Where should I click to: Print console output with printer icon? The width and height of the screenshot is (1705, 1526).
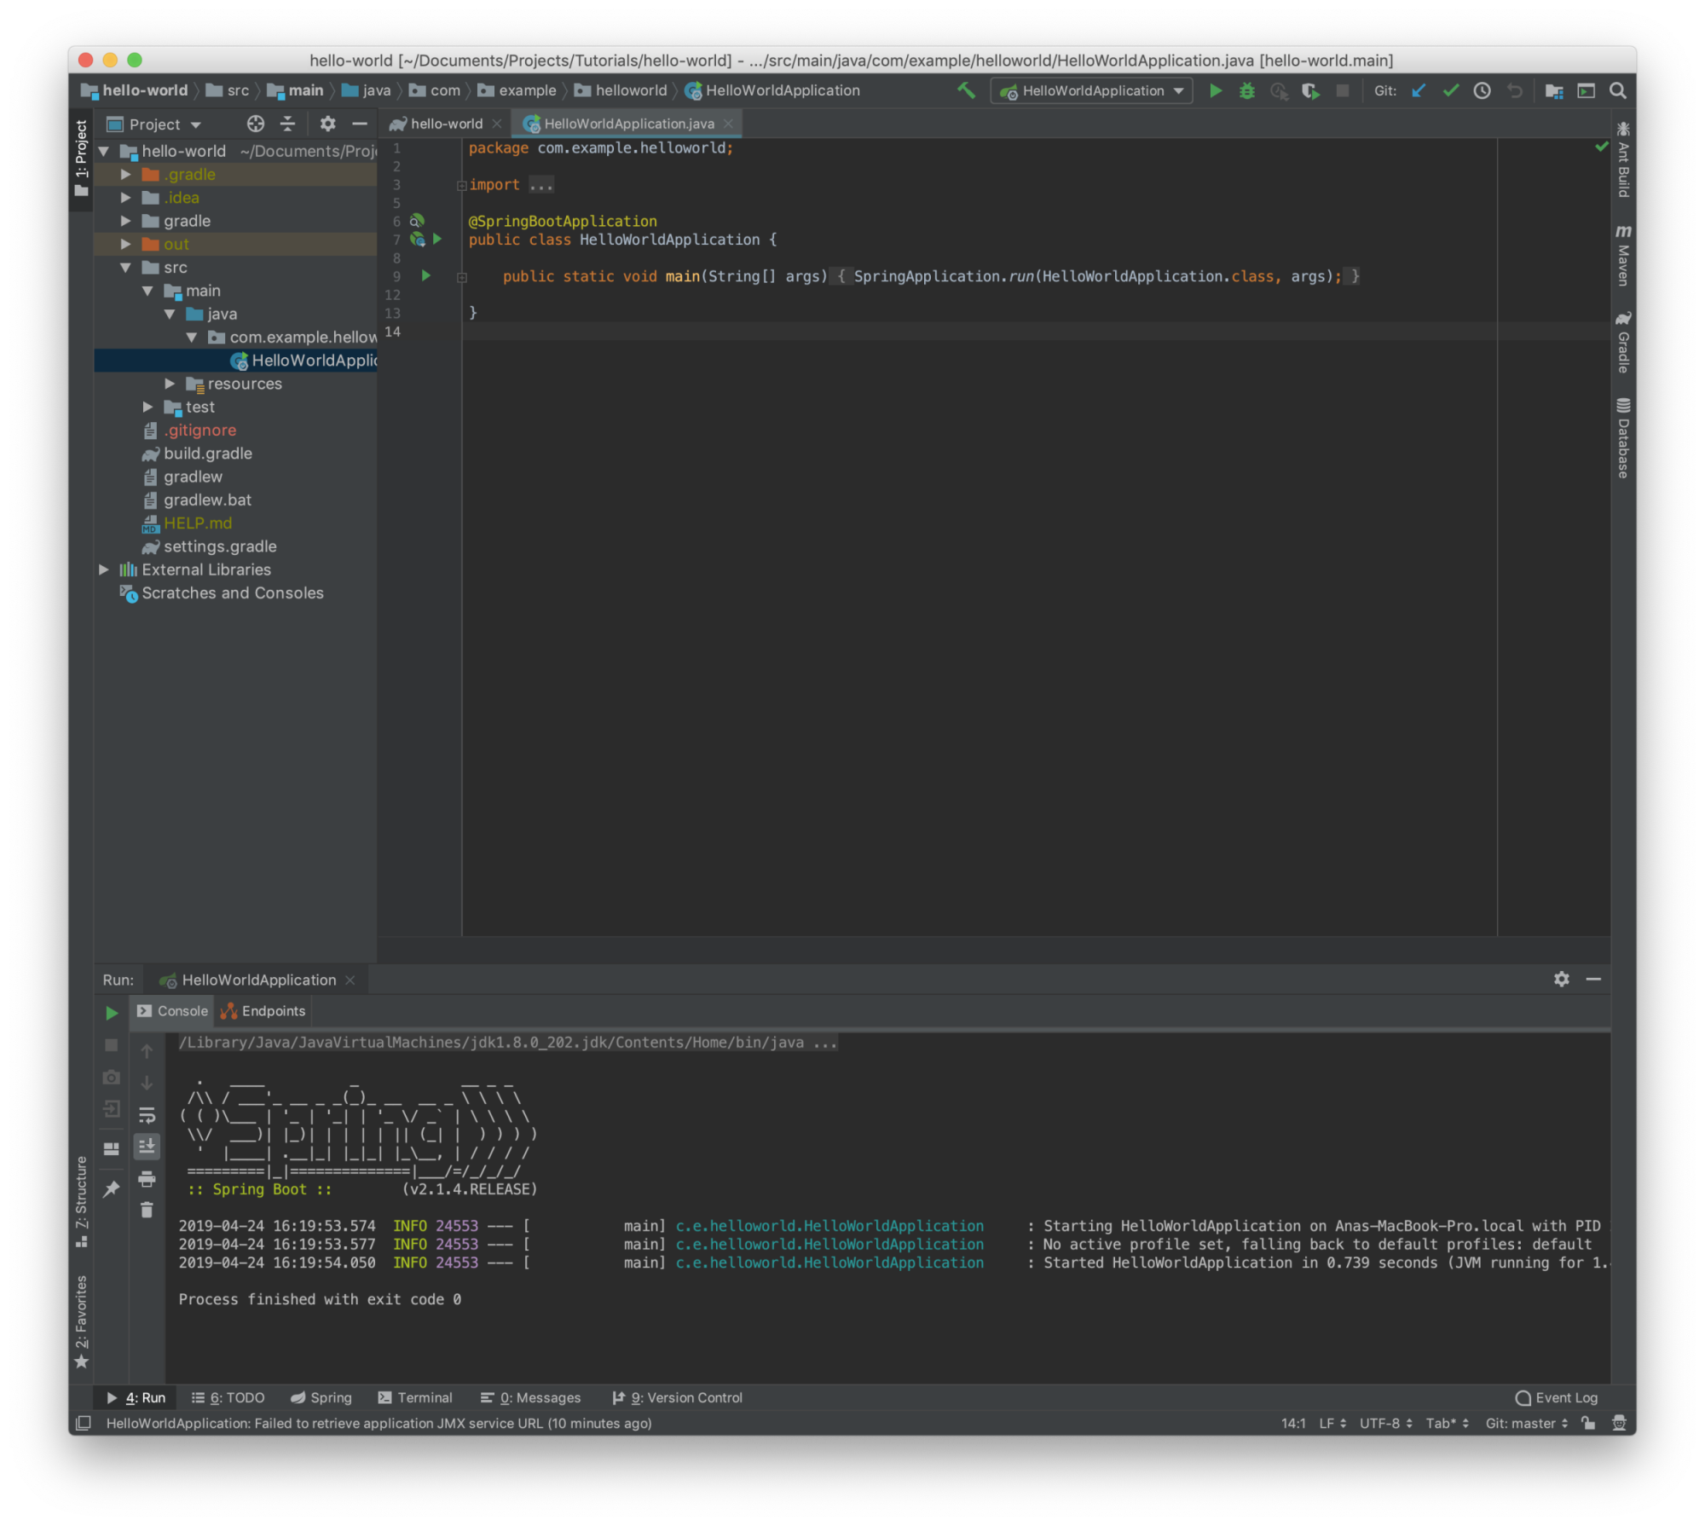(147, 1179)
